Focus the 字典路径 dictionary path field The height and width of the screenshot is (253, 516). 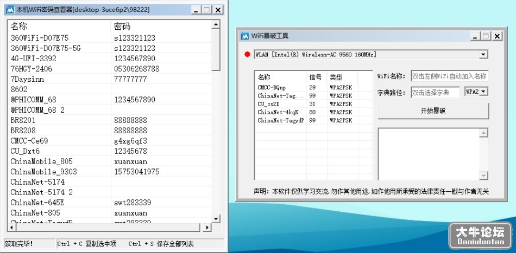click(x=435, y=93)
